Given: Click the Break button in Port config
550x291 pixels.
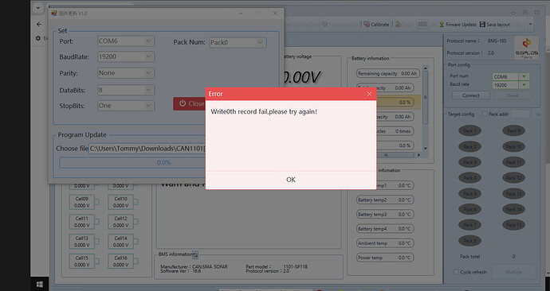Looking at the screenshot, I should (x=513, y=95).
